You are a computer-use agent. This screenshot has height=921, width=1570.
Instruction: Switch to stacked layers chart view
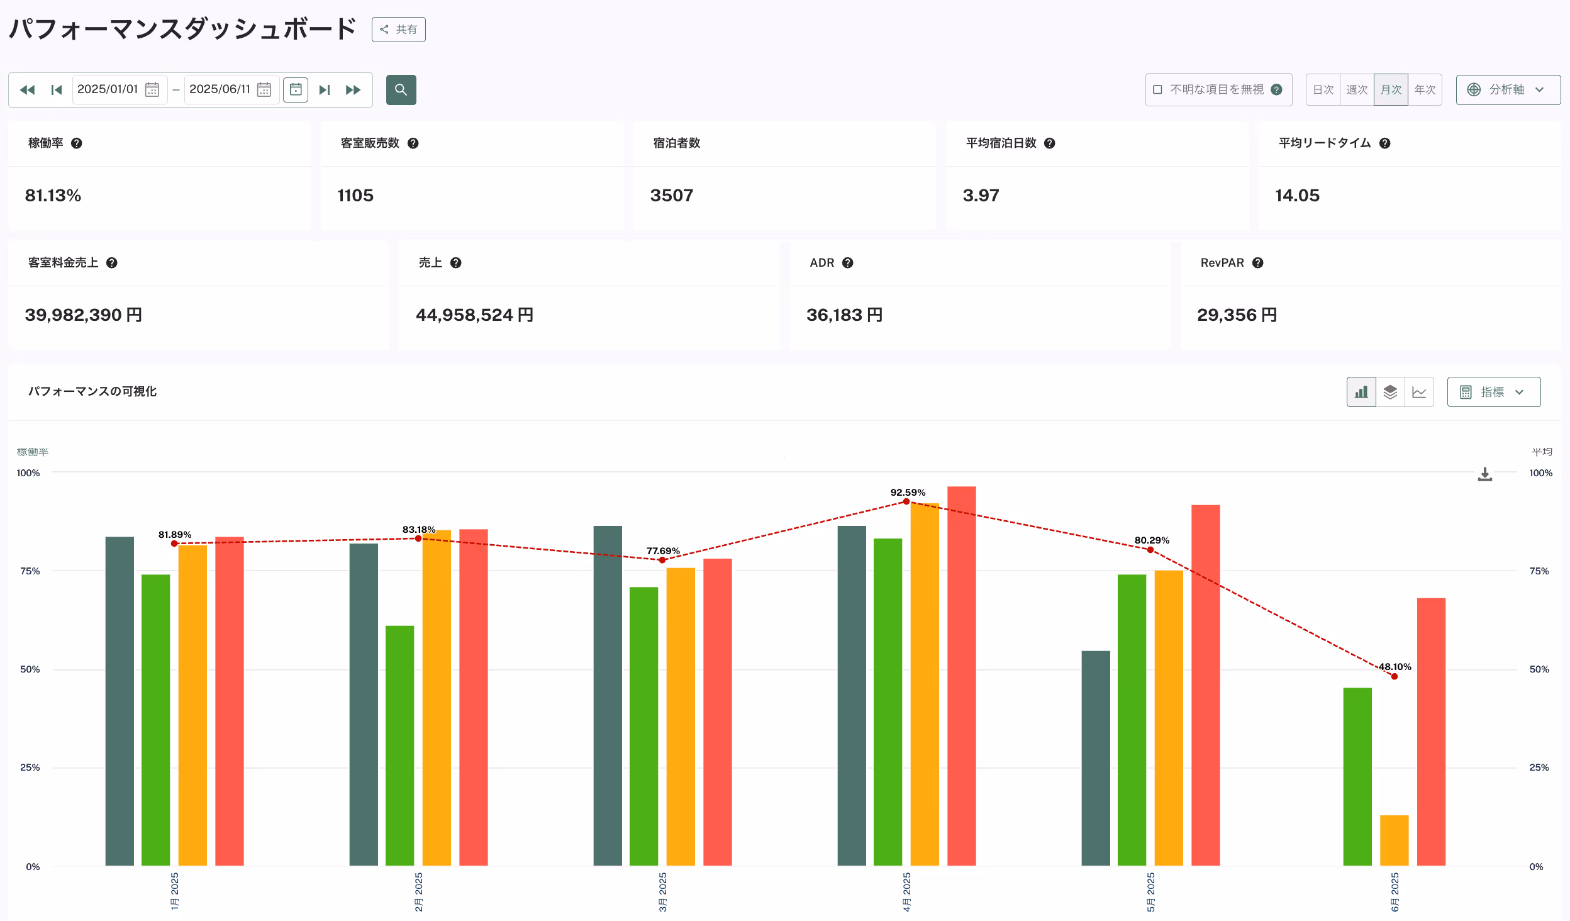1390,392
